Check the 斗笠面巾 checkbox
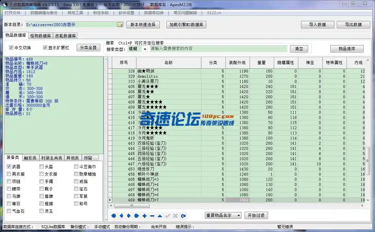This screenshot has height=232, width=375. (x=76, y=167)
